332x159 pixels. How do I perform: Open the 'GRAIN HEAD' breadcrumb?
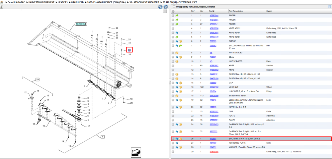point(78,2)
